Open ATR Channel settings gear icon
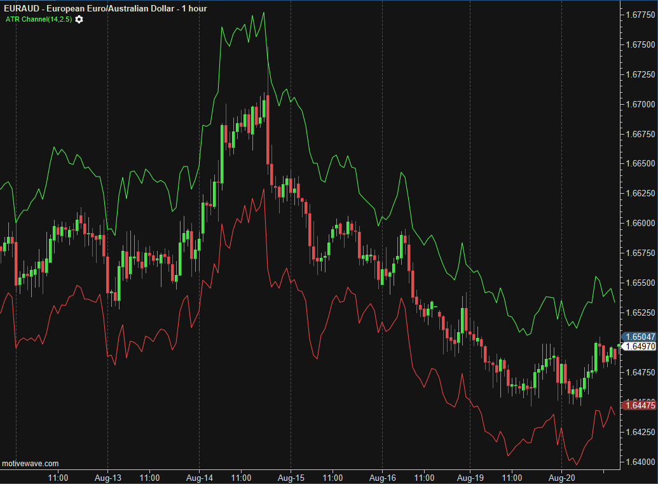658x484 pixels. (79, 20)
